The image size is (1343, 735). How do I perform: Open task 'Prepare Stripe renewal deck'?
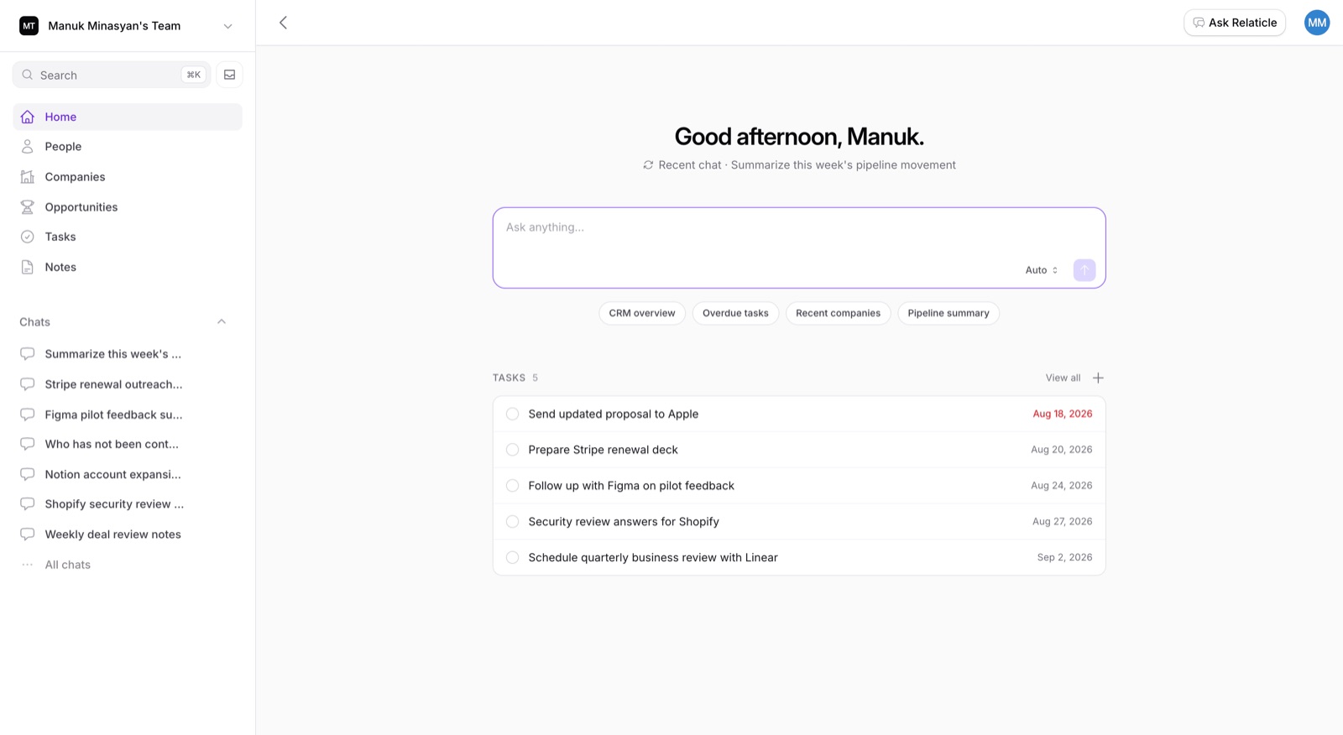coord(603,450)
